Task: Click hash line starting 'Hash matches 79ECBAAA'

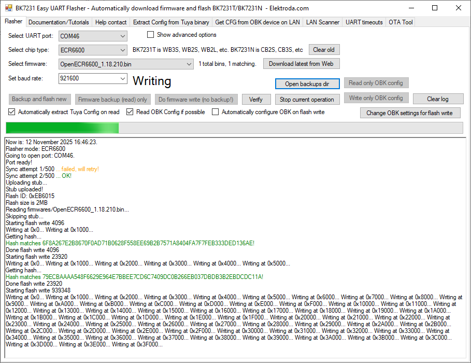Action: click(x=134, y=277)
